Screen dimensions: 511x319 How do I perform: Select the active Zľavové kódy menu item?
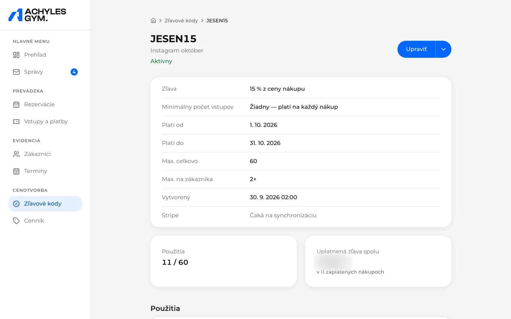[45, 204]
